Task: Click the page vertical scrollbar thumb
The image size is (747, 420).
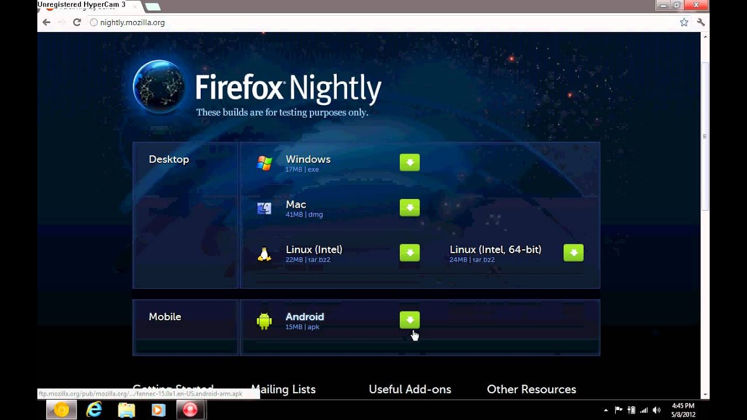Action: pos(705,136)
